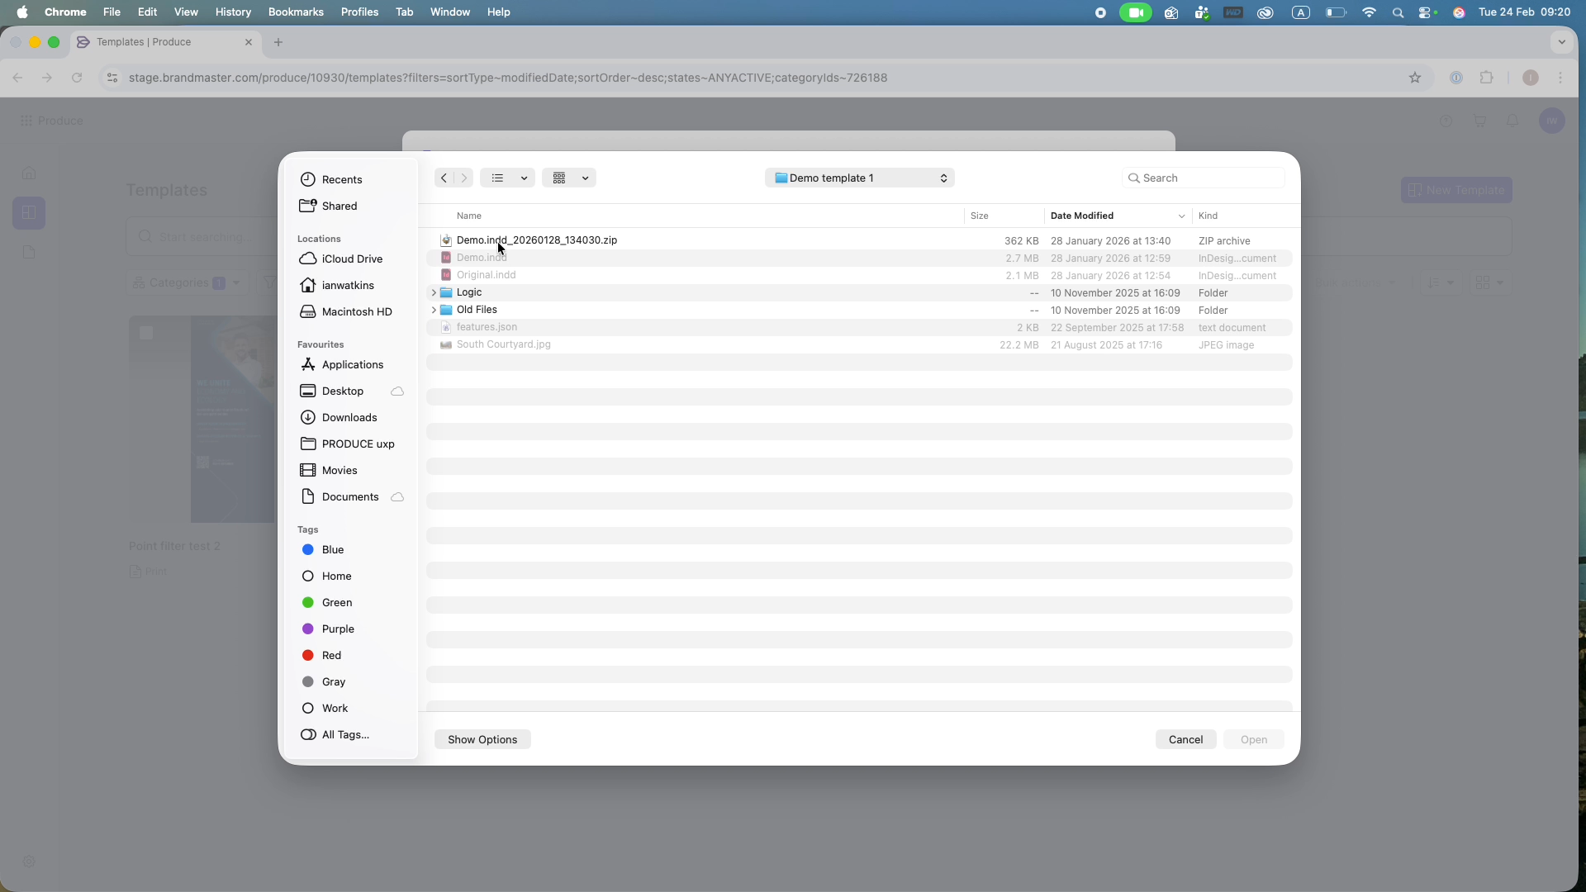Click Show Options button
Screen dimensions: 1586x892
(482, 739)
